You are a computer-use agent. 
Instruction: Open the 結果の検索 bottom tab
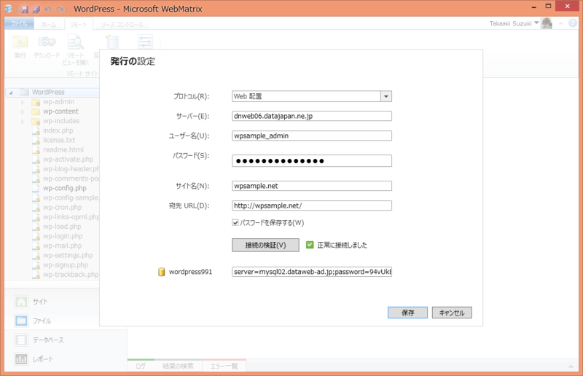point(178,366)
